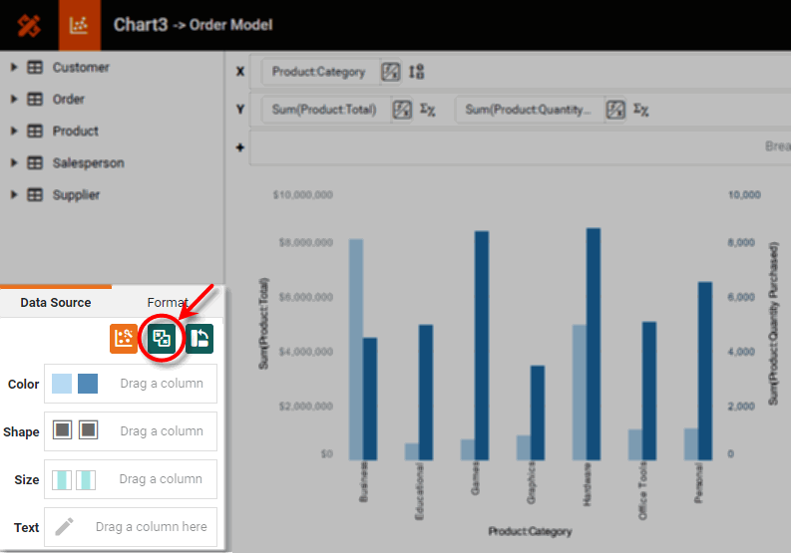Select the Supplier table icon

[x=35, y=194]
